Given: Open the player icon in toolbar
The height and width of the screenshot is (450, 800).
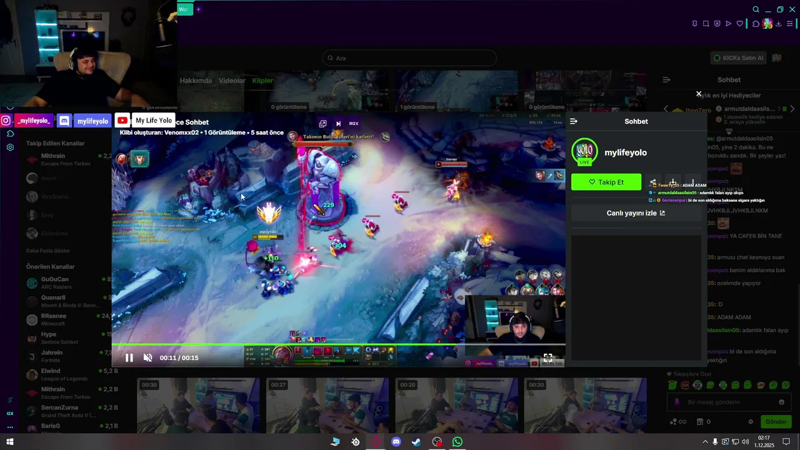Looking at the screenshot, I should 728,24.
